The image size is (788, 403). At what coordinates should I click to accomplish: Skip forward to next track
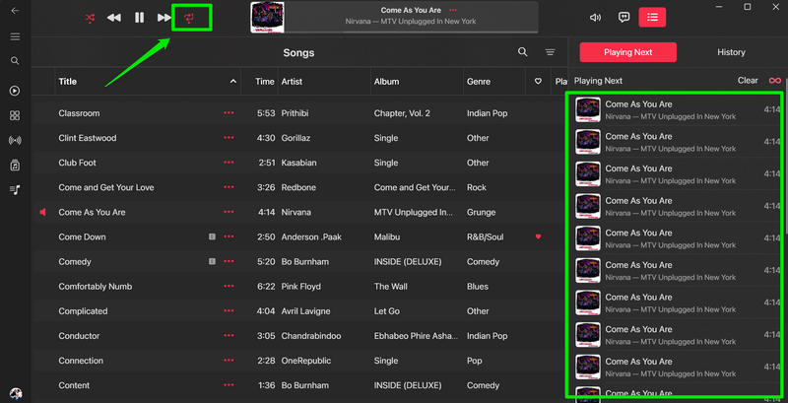pyautogui.click(x=164, y=18)
